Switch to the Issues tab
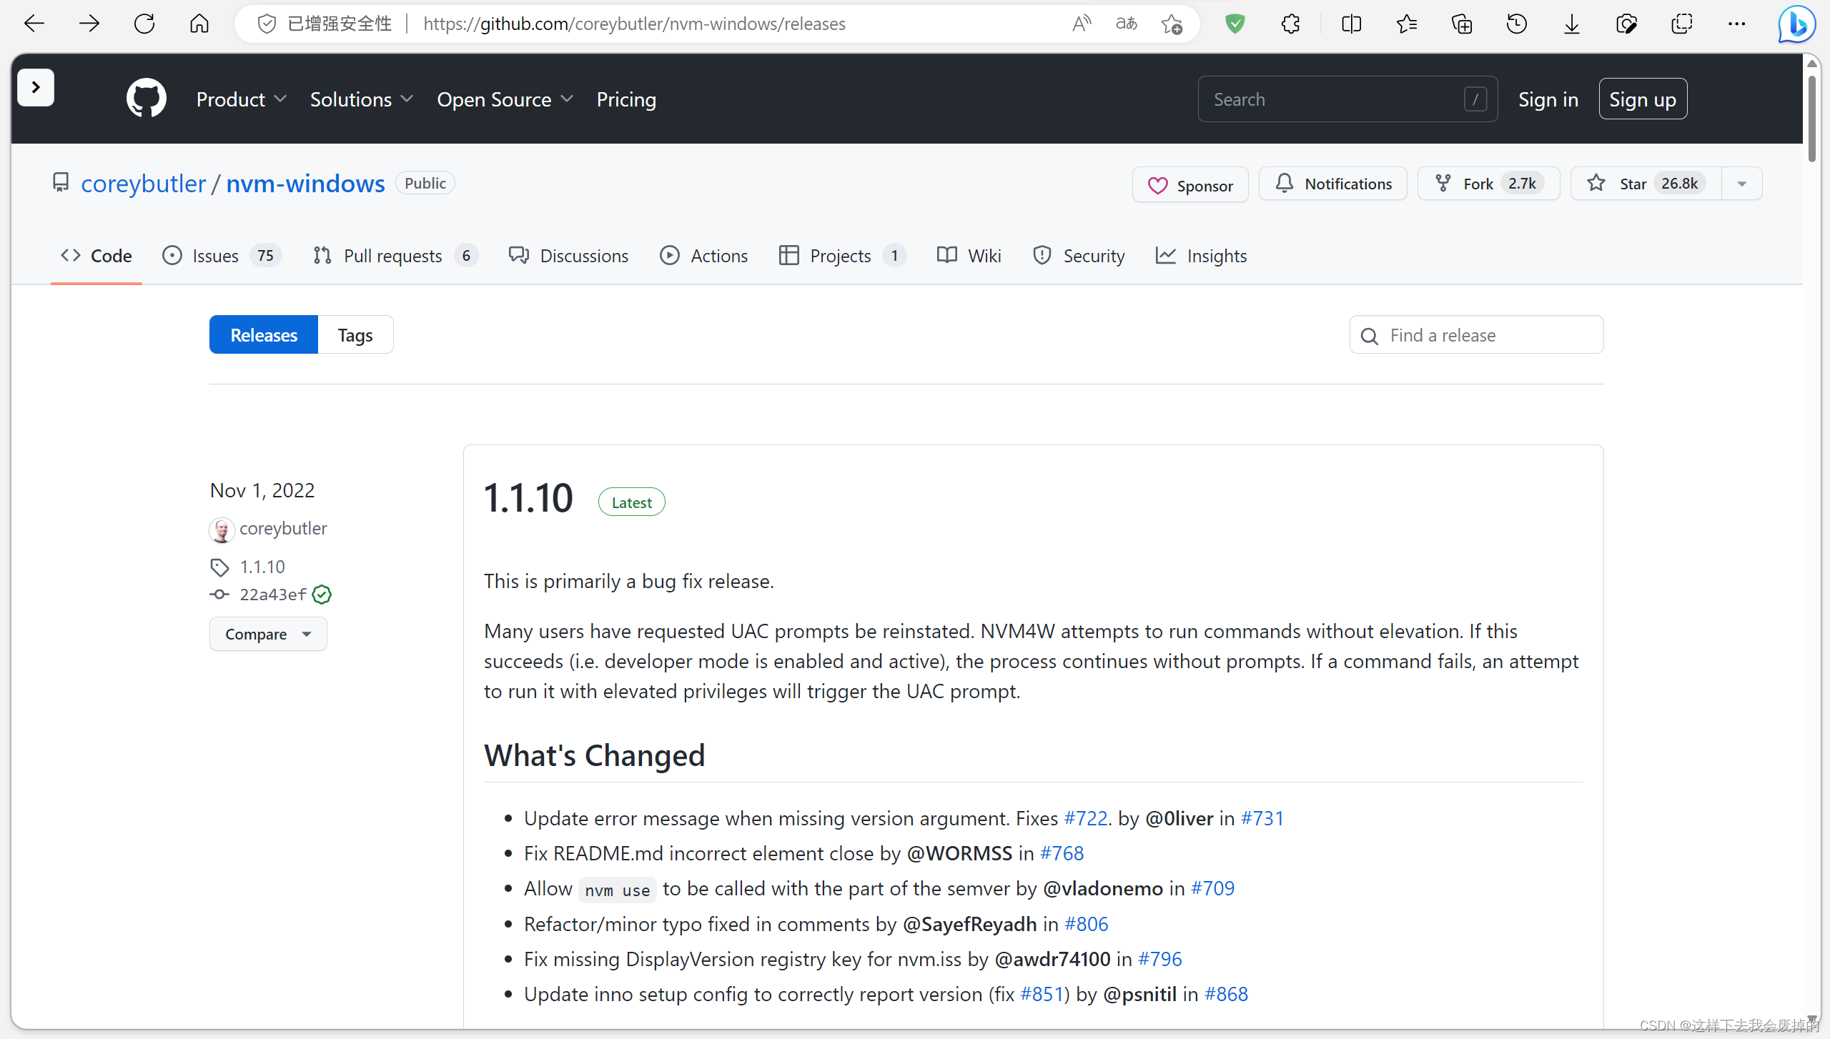The height and width of the screenshot is (1039, 1830). 222,255
